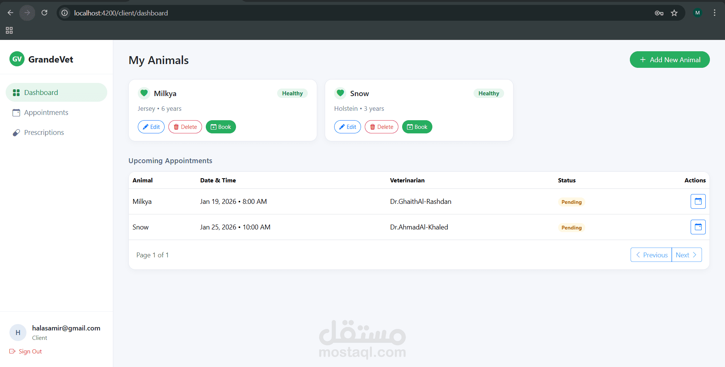Open Prescriptions in the sidebar

(56, 132)
